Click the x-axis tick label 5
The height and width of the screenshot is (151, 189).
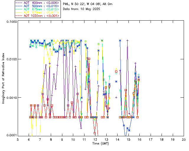pos(18,139)
